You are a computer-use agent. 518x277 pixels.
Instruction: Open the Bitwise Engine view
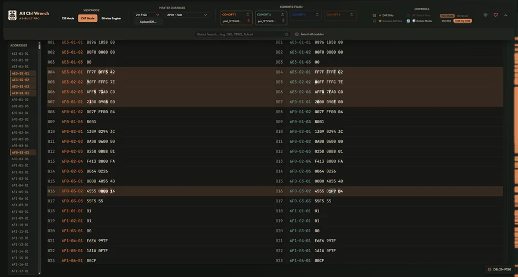(111, 18)
